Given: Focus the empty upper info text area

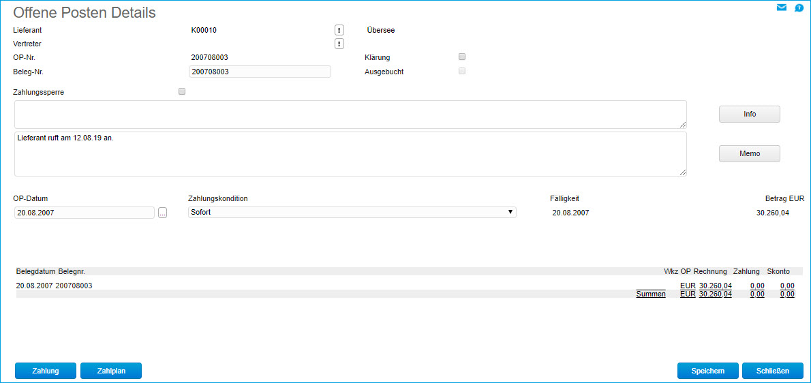Looking at the screenshot, I should tap(350, 114).
